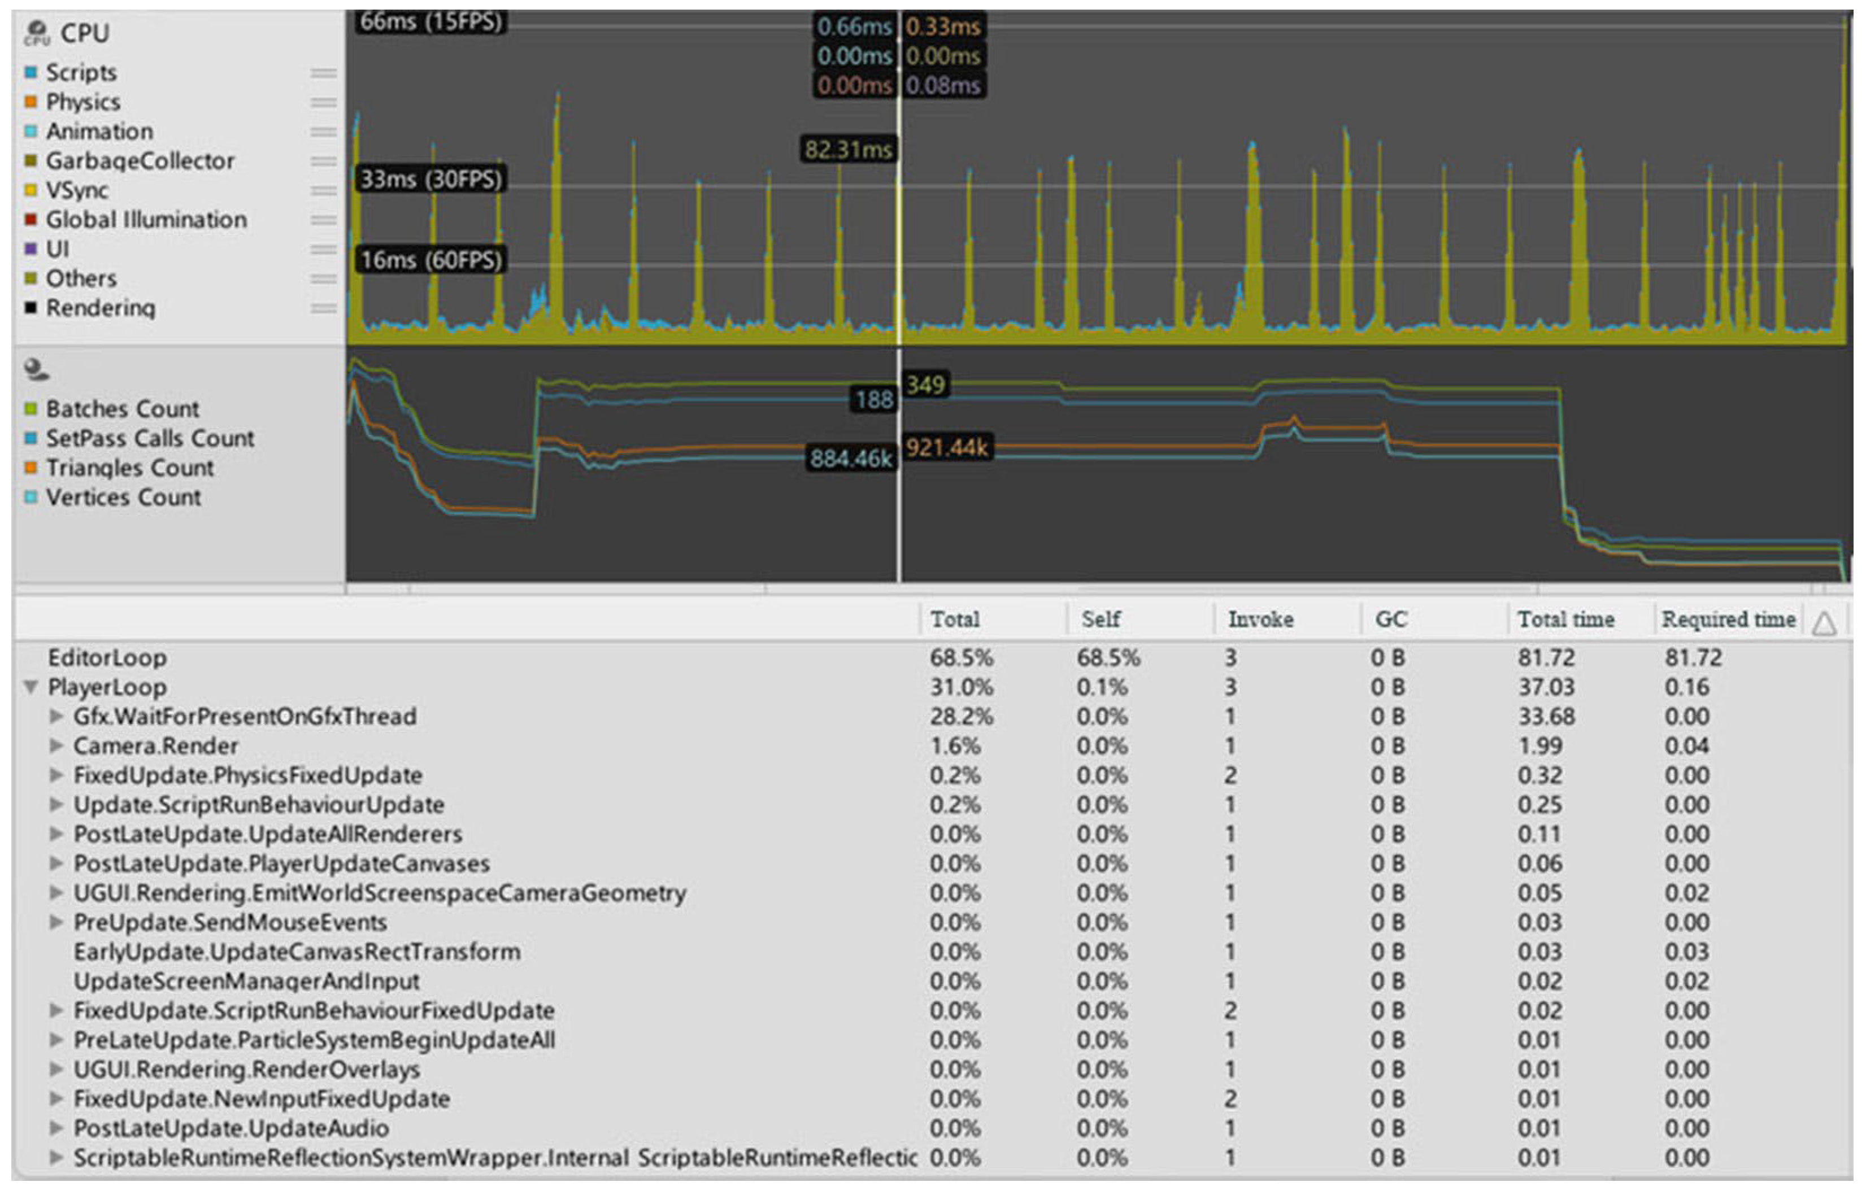Click the Rendering profiler module icon
This screenshot has height=1195, width=1866.
[36, 369]
